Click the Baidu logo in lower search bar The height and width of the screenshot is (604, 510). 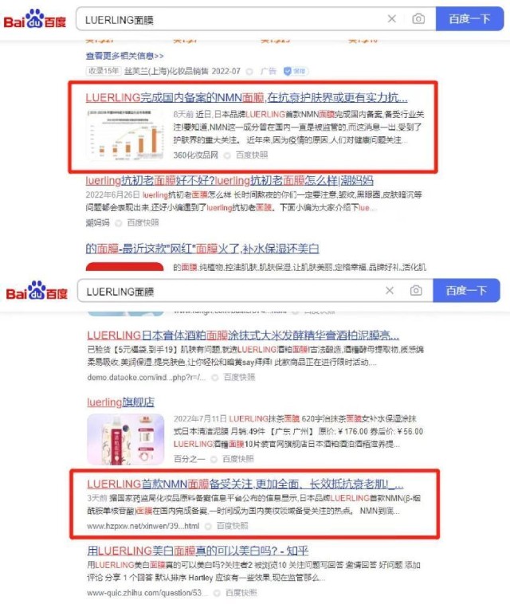(37, 290)
